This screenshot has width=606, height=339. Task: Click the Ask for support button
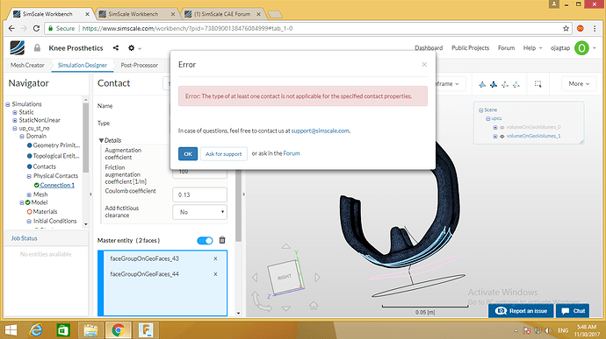coord(223,153)
